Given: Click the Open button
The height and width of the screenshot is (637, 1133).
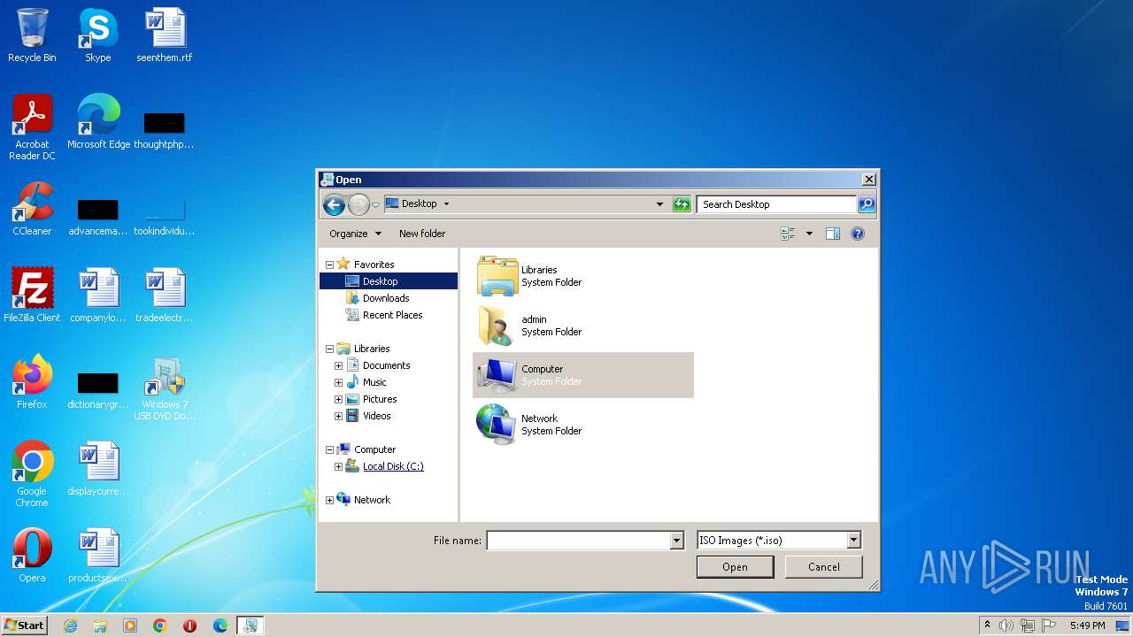Looking at the screenshot, I should [735, 567].
